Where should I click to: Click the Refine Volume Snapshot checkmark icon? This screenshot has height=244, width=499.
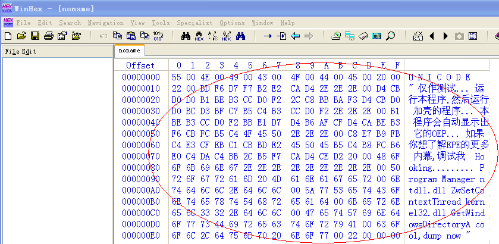click(418, 36)
